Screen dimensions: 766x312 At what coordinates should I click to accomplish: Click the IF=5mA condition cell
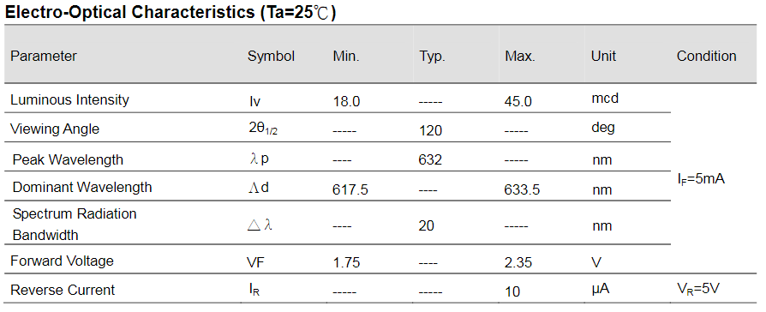(x=701, y=179)
